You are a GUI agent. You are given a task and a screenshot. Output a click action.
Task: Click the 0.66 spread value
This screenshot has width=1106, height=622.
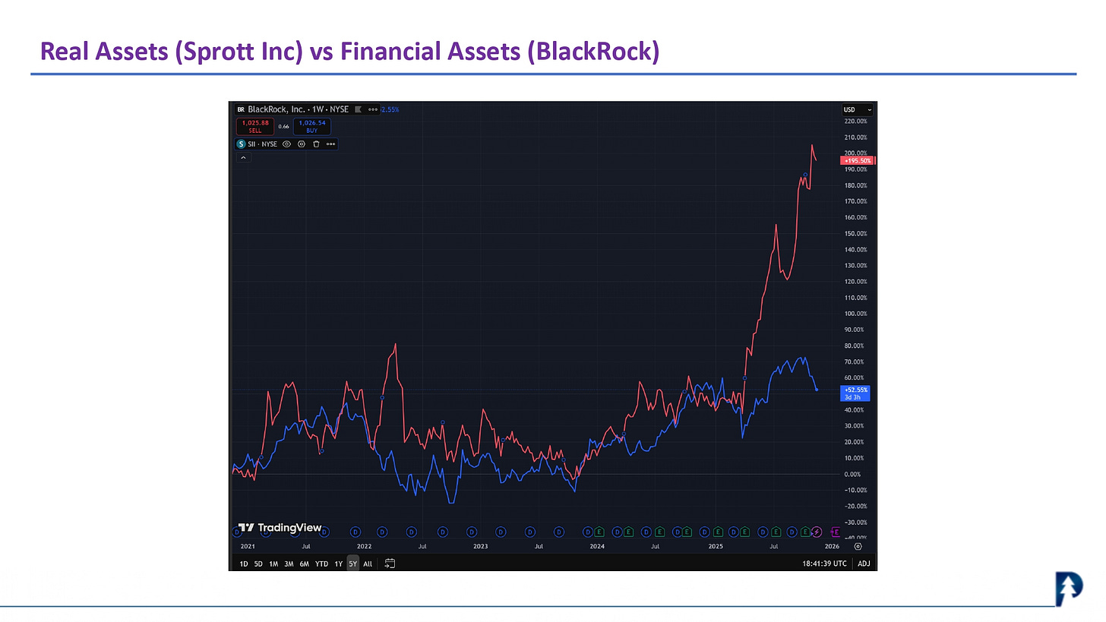click(283, 127)
